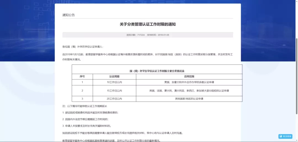
Task: Click note 2 about 法定节假日
Action: click(86, 119)
